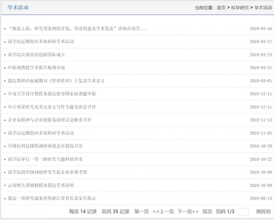Click the 每页 14 记录 text
This screenshot has width=274, height=220.
pyautogui.click(x=83, y=211)
